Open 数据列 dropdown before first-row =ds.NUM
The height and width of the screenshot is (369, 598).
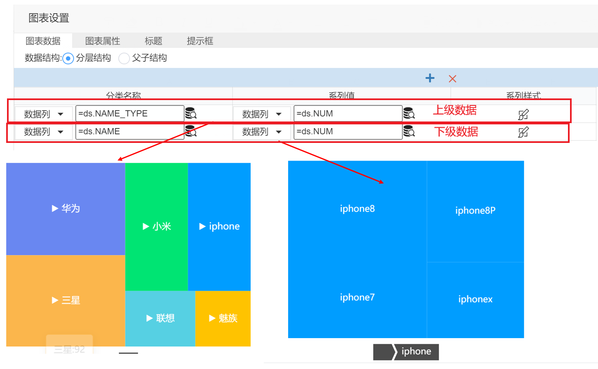click(262, 114)
